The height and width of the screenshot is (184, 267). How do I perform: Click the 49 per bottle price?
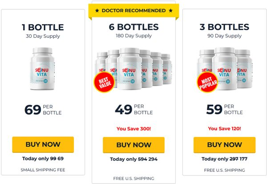133,109
